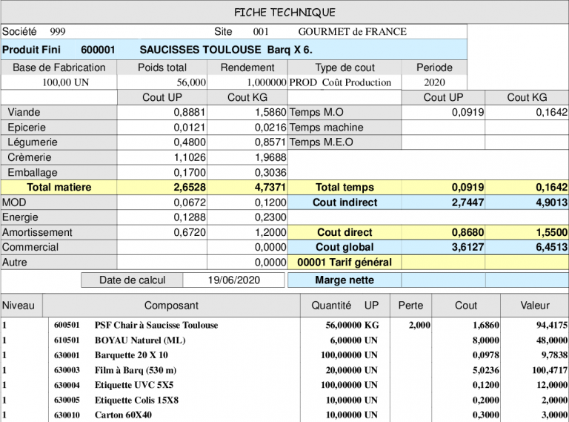Image resolution: width=569 pixels, height=422 pixels.
Task: Click the Marge nette label cell
Action: tap(344, 280)
